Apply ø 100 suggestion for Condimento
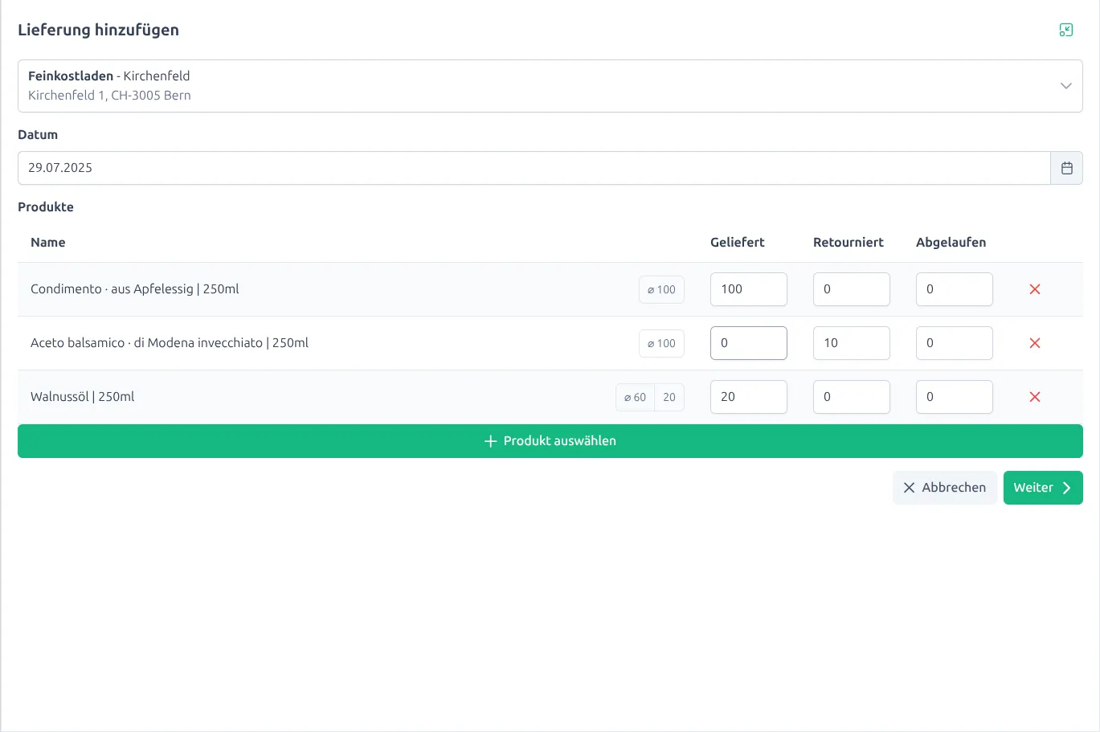This screenshot has height=732, width=1100. [660, 289]
